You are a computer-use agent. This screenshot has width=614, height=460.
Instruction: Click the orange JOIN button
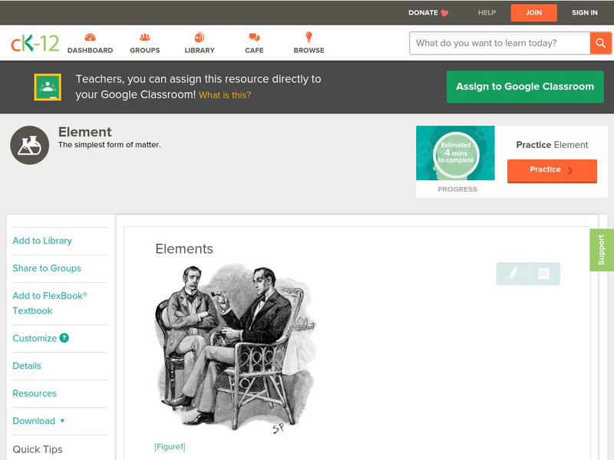[533, 13]
